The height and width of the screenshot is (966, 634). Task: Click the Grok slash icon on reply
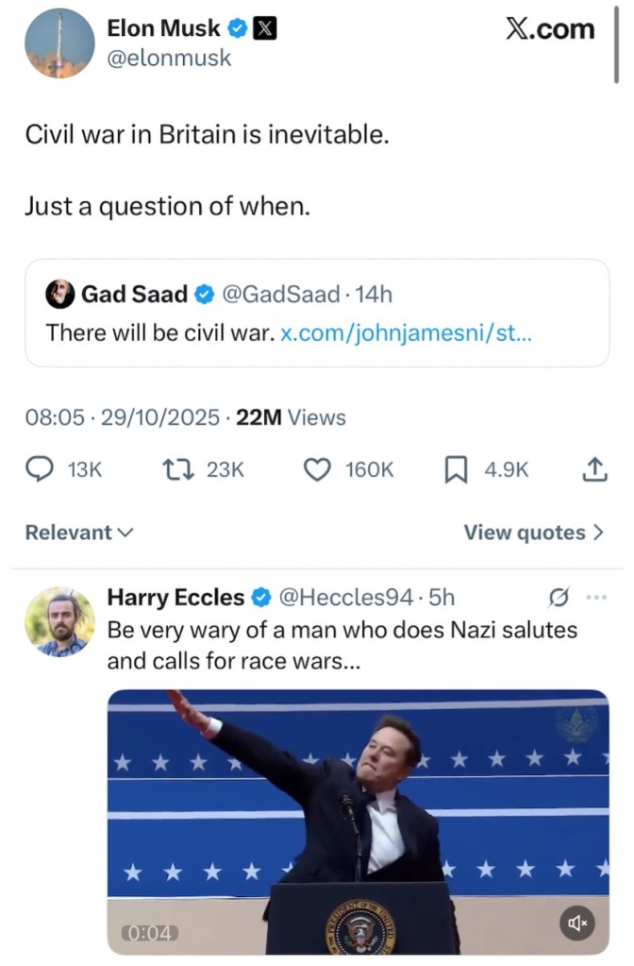(x=559, y=597)
